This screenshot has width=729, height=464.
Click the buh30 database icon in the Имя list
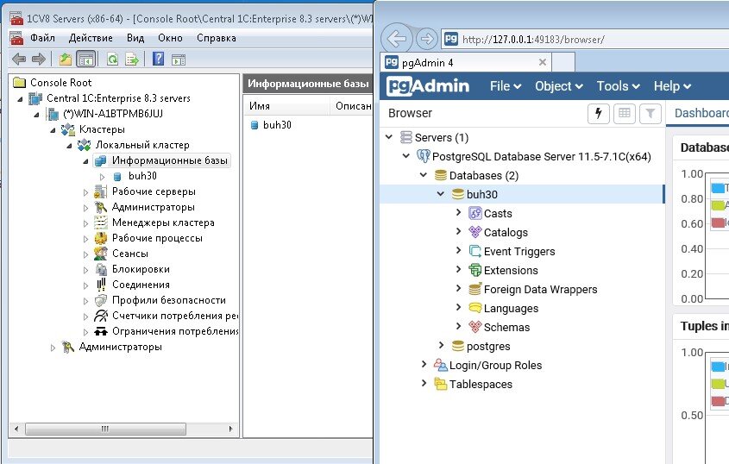coord(255,124)
